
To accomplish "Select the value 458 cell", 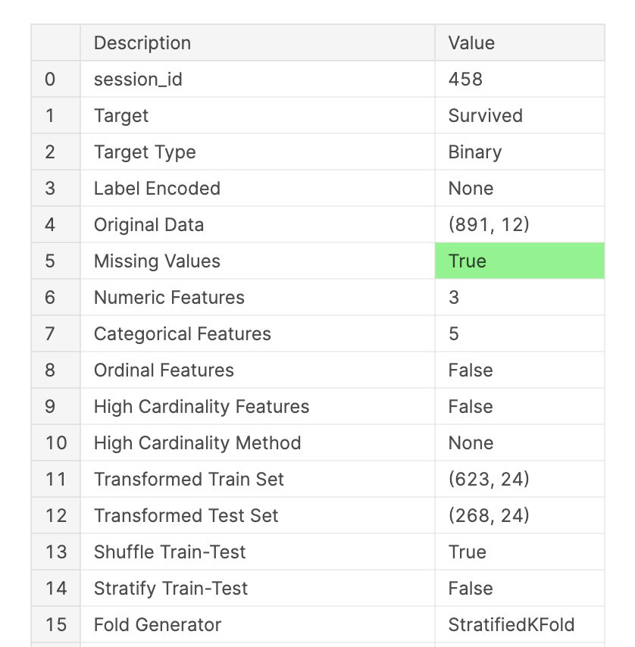I will [x=465, y=80].
